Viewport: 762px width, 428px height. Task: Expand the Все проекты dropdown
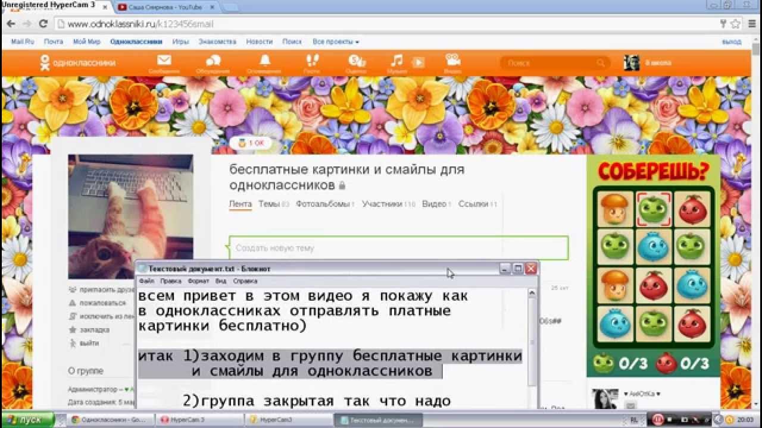336,42
